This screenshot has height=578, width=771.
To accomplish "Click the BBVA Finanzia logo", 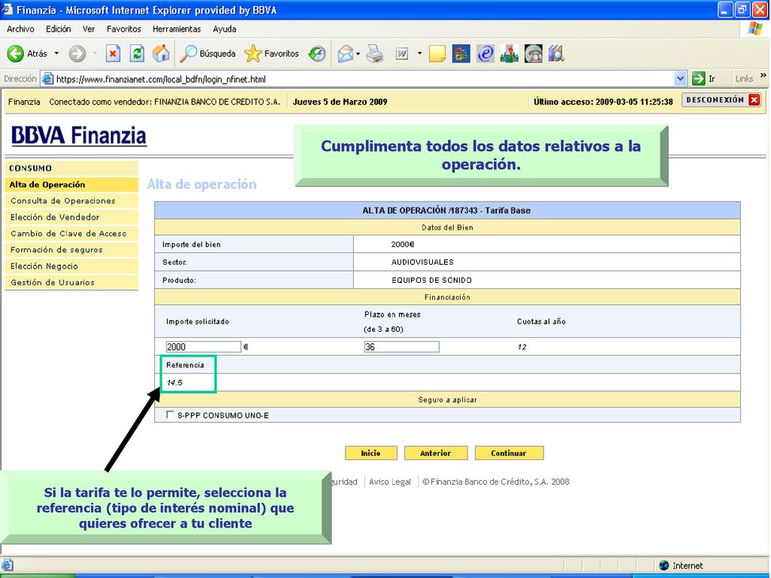I will point(78,135).
